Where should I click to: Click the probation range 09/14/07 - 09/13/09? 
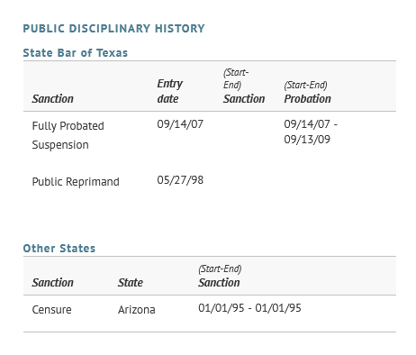[311, 132]
